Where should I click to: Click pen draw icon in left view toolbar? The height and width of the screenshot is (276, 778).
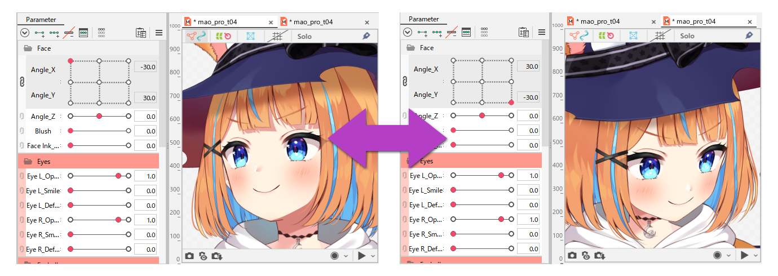[366, 35]
